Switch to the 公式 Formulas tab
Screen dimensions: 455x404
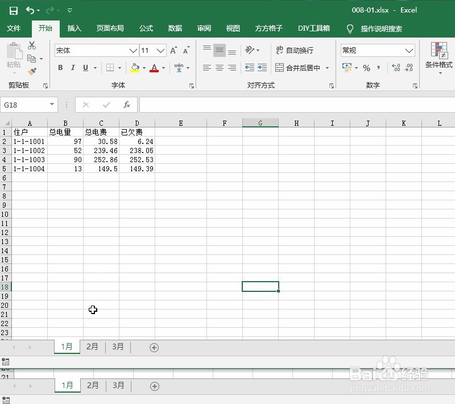coord(146,28)
